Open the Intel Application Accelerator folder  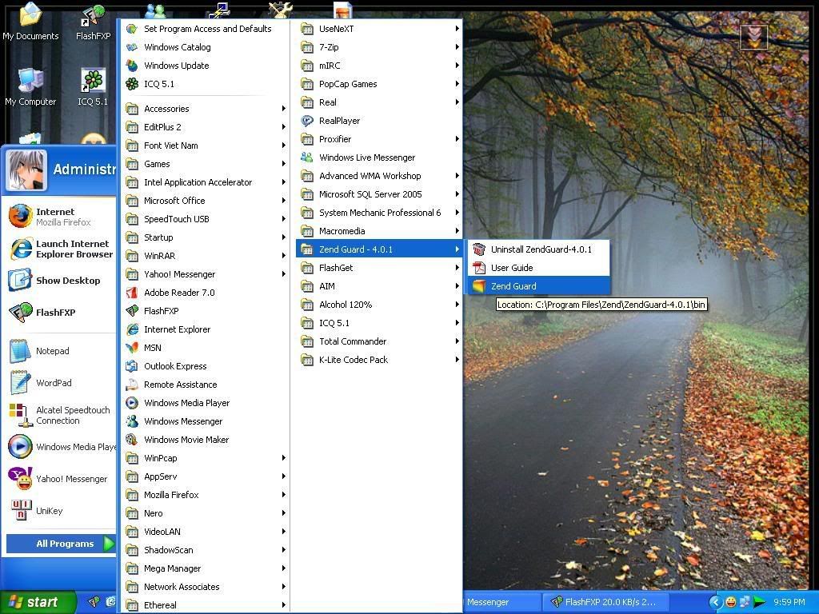206,182
